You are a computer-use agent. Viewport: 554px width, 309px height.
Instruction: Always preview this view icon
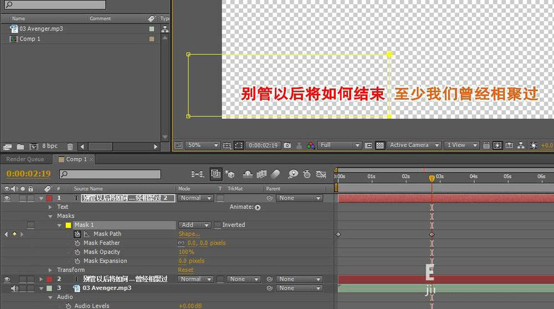click(178, 145)
